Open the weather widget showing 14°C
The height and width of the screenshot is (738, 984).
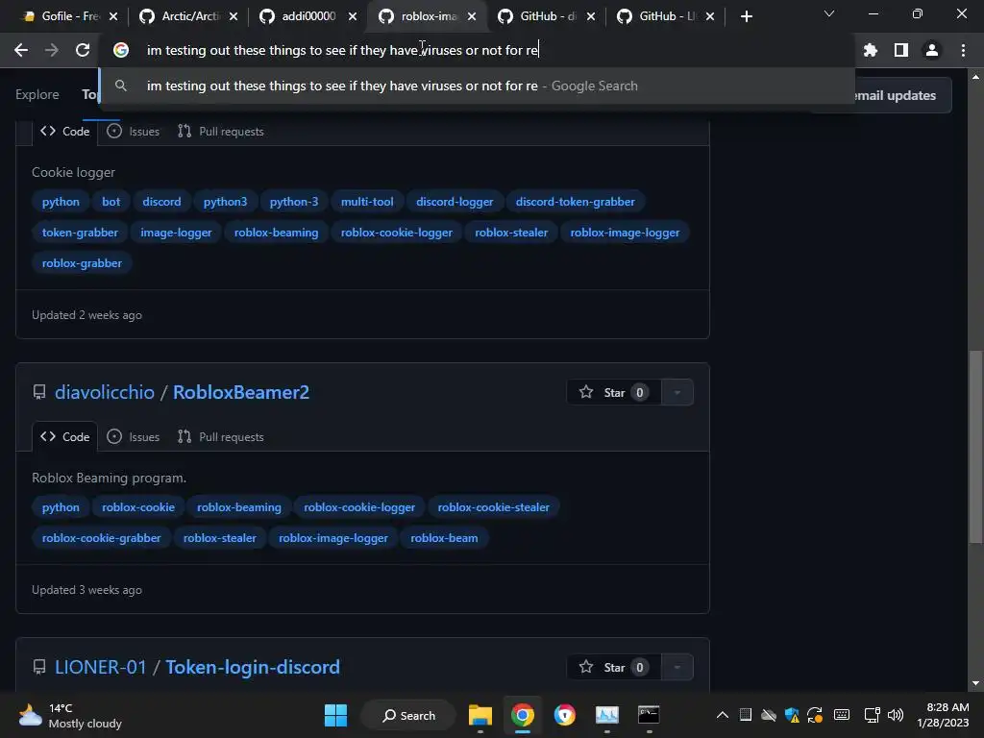coord(69,715)
